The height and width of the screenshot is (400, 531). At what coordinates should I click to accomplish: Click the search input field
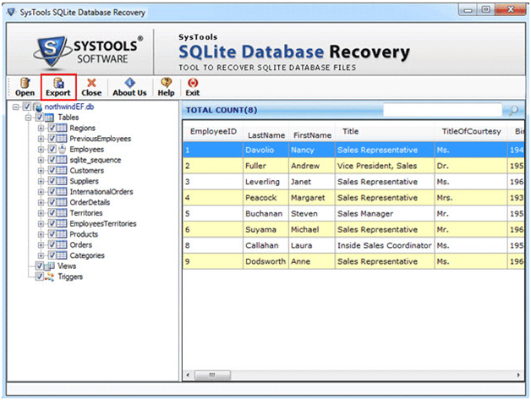pyautogui.click(x=441, y=111)
